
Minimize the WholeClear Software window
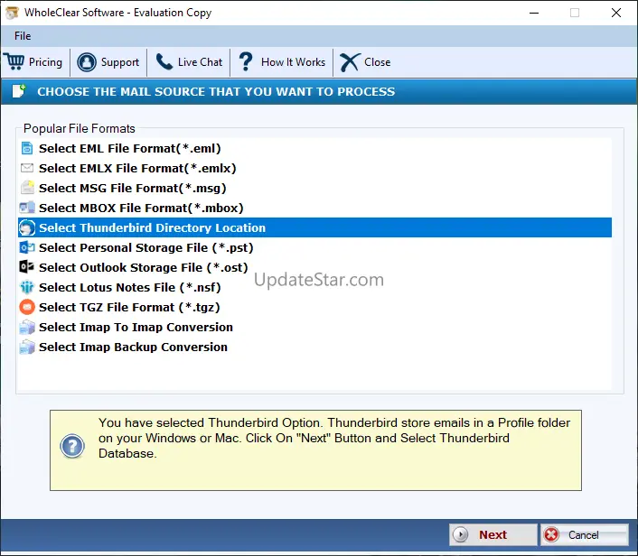(x=534, y=13)
